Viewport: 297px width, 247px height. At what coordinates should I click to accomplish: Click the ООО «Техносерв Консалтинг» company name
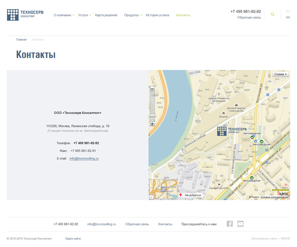[x=78, y=113]
